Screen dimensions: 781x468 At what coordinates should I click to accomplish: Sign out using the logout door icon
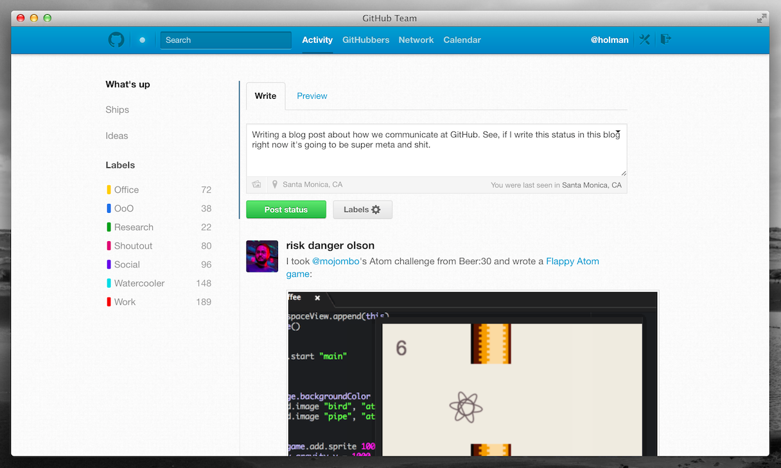point(666,39)
